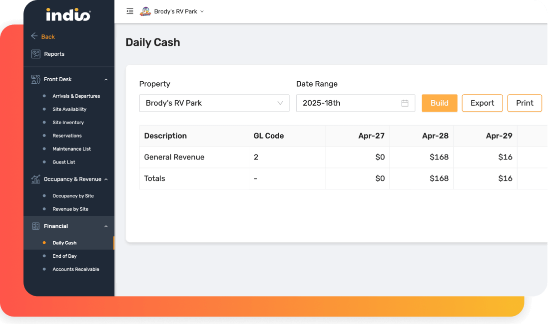Select Accounts Receivable in sidebar
The image size is (548, 324).
76,269
